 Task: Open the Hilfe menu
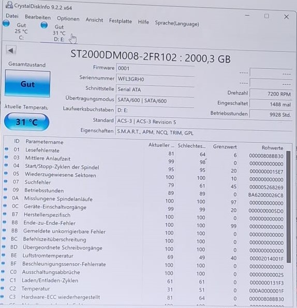[143, 22]
